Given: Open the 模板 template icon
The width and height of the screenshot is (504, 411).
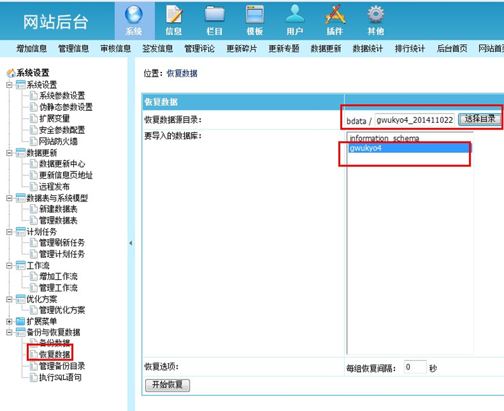Looking at the screenshot, I should pyautogui.click(x=255, y=15).
